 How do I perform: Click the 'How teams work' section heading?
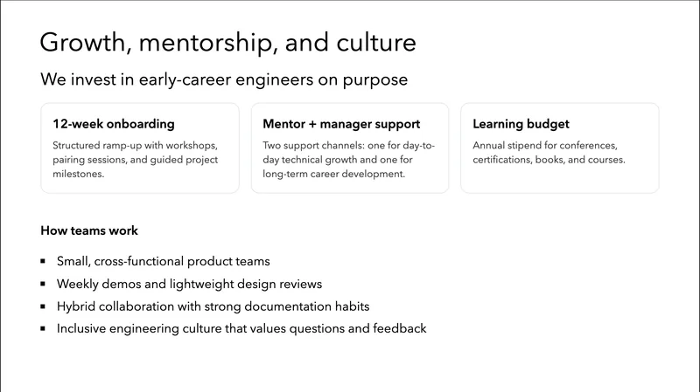tap(88, 231)
